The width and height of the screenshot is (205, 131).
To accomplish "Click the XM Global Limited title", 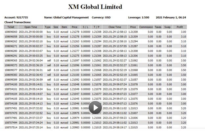I will click(x=95, y=7).
